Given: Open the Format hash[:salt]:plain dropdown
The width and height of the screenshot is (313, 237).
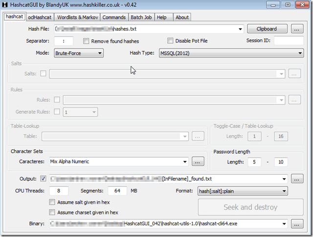Looking at the screenshot, I should (243, 191).
